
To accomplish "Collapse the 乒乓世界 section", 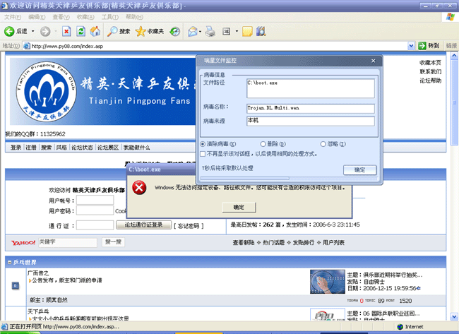I will point(9,262).
